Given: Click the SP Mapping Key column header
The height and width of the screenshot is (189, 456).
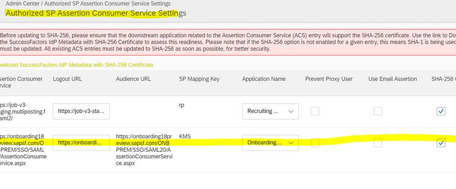Looking at the screenshot, I should [x=199, y=79].
